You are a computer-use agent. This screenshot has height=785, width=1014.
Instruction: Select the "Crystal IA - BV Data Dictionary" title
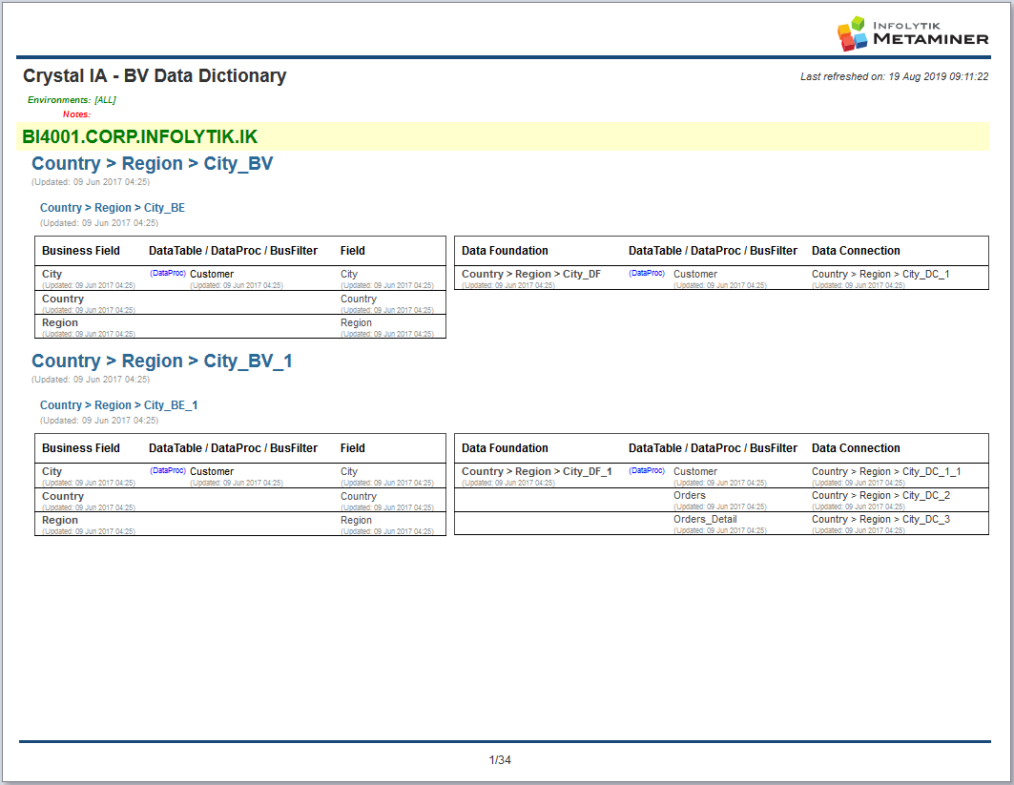pyautogui.click(x=155, y=75)
